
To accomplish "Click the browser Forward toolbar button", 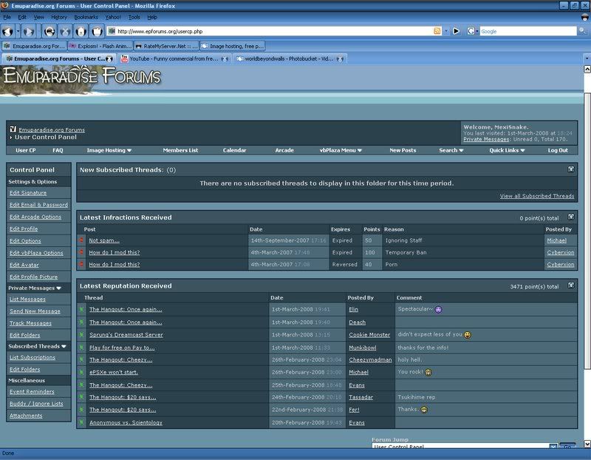I will pyautogui.click(x=29, y=32).
